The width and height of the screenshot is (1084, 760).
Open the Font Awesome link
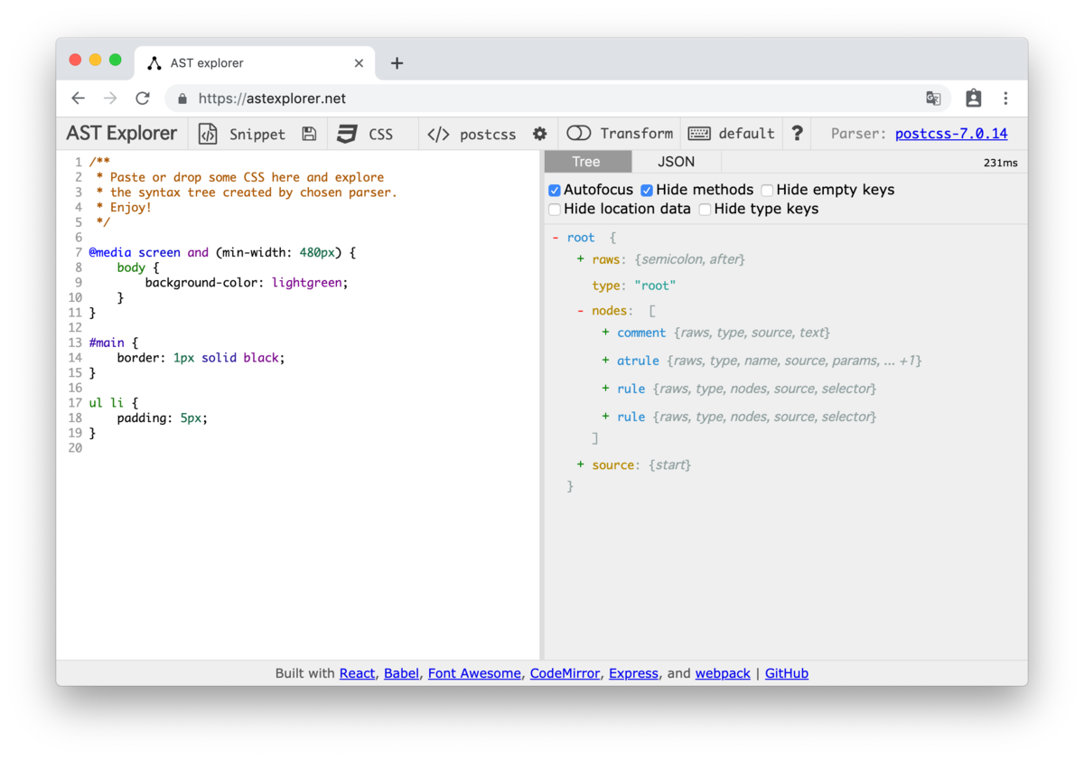click(474, 673)
